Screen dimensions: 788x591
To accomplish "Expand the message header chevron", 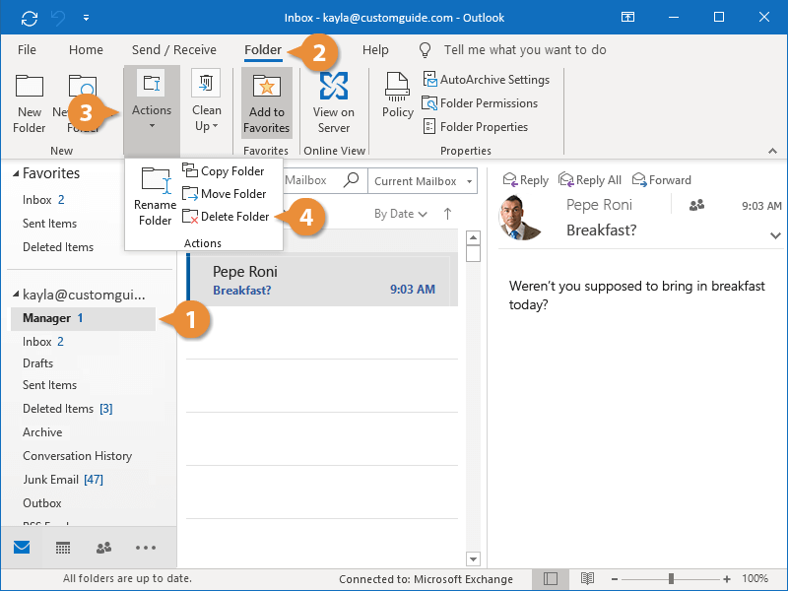I will click(x=775, y=235).
